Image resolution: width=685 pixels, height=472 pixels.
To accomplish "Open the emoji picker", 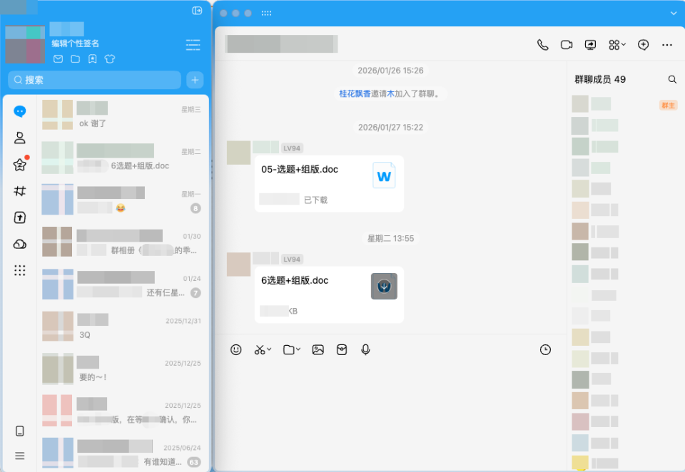I will pos(236,349).
